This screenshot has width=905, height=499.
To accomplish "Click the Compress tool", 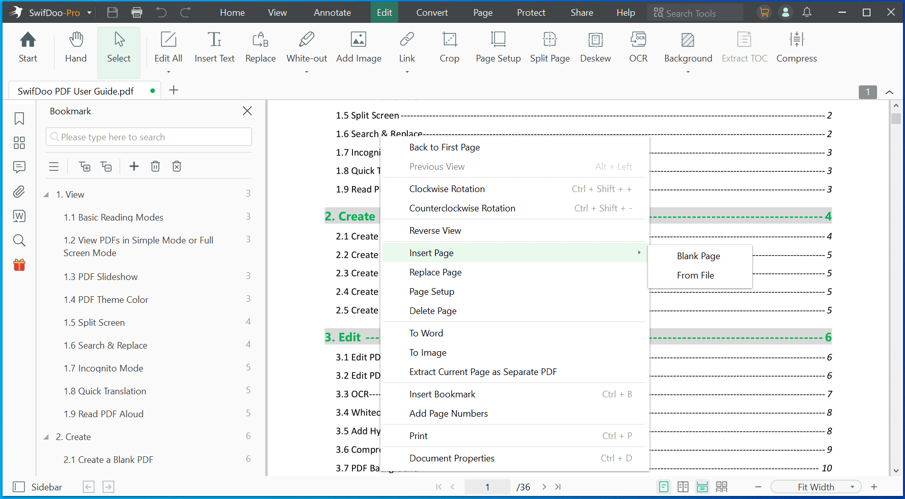I will (796, 47).
